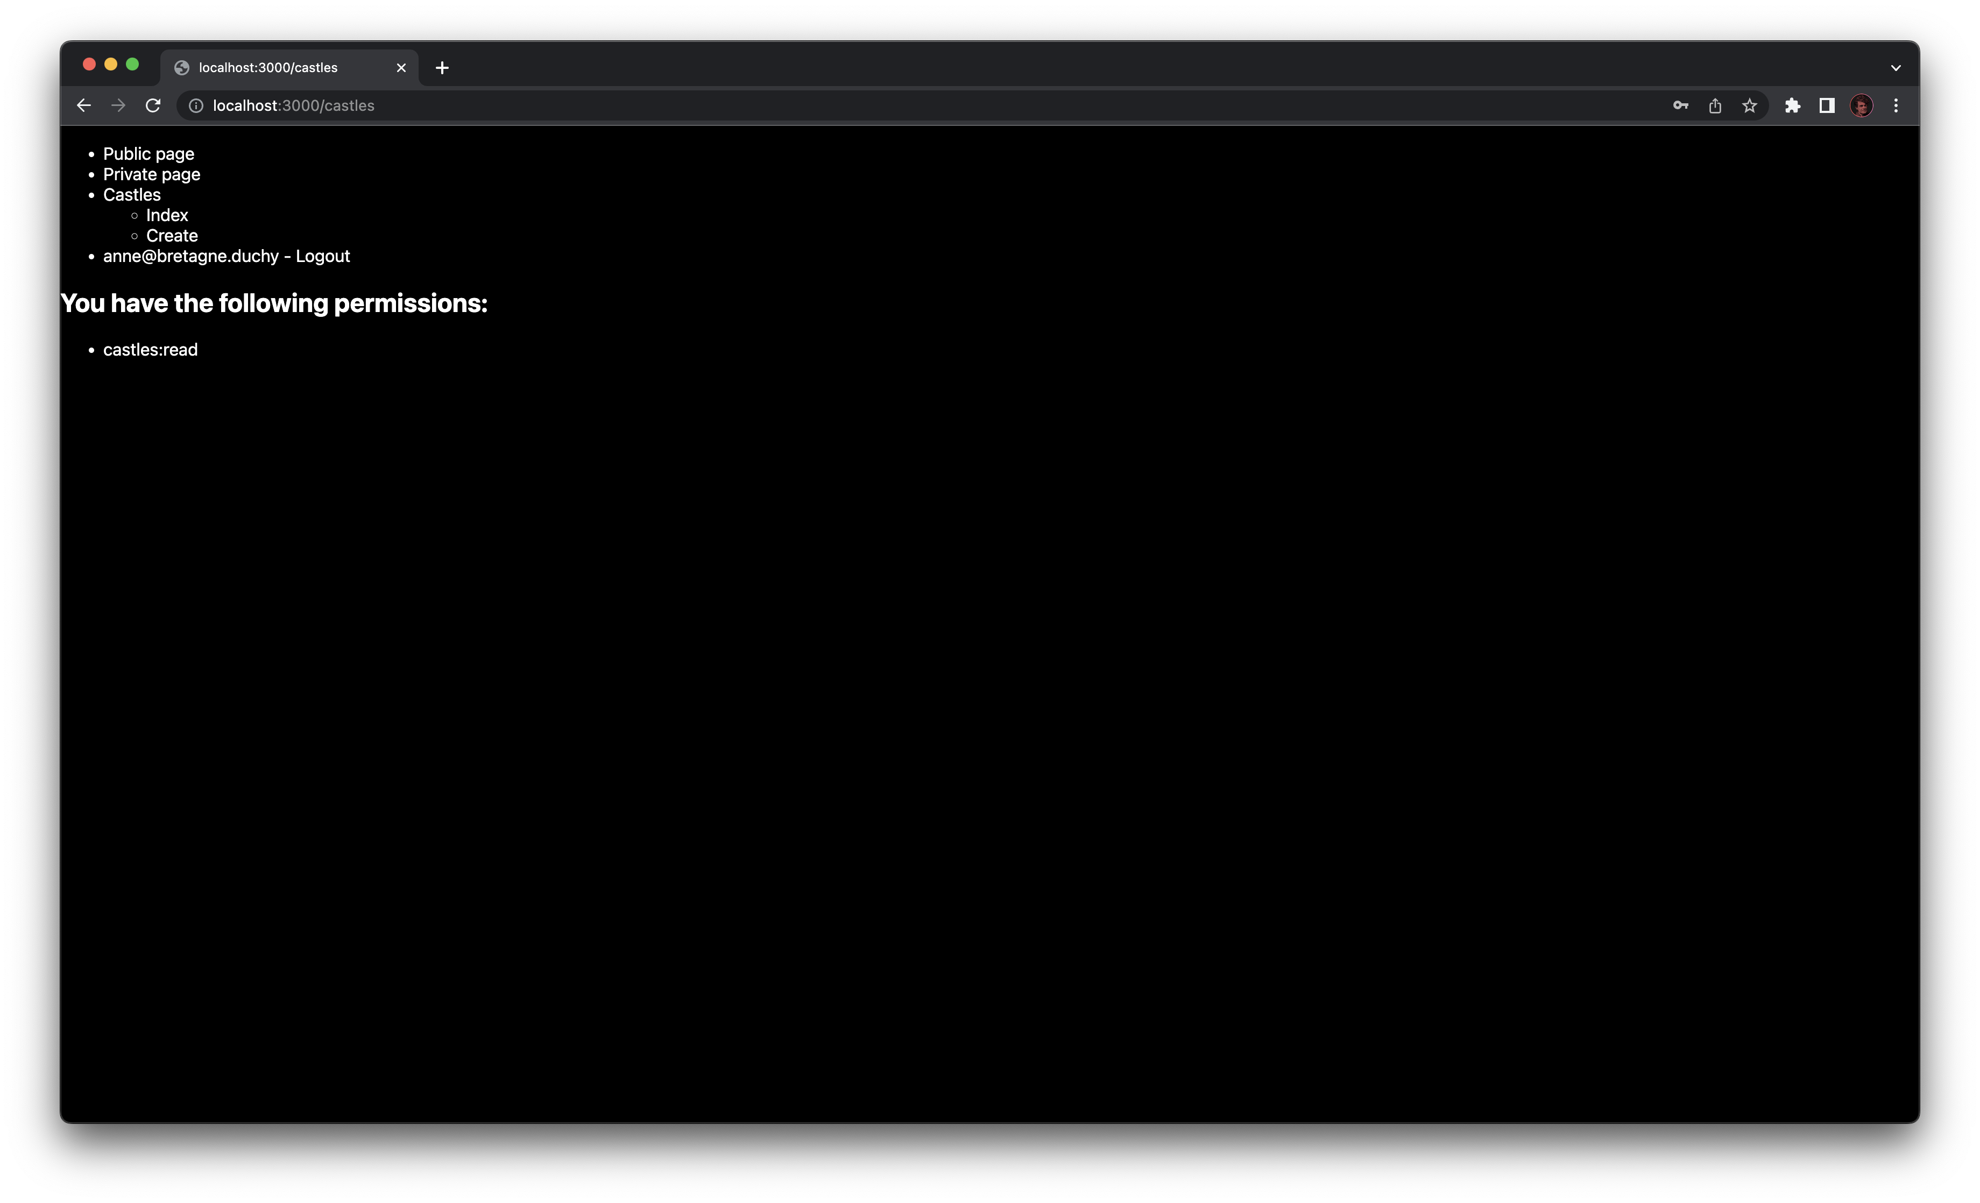Screen dimensions: 1980x1203
Task: Open the three-dot browser menu
Action: click(1896, 105)
